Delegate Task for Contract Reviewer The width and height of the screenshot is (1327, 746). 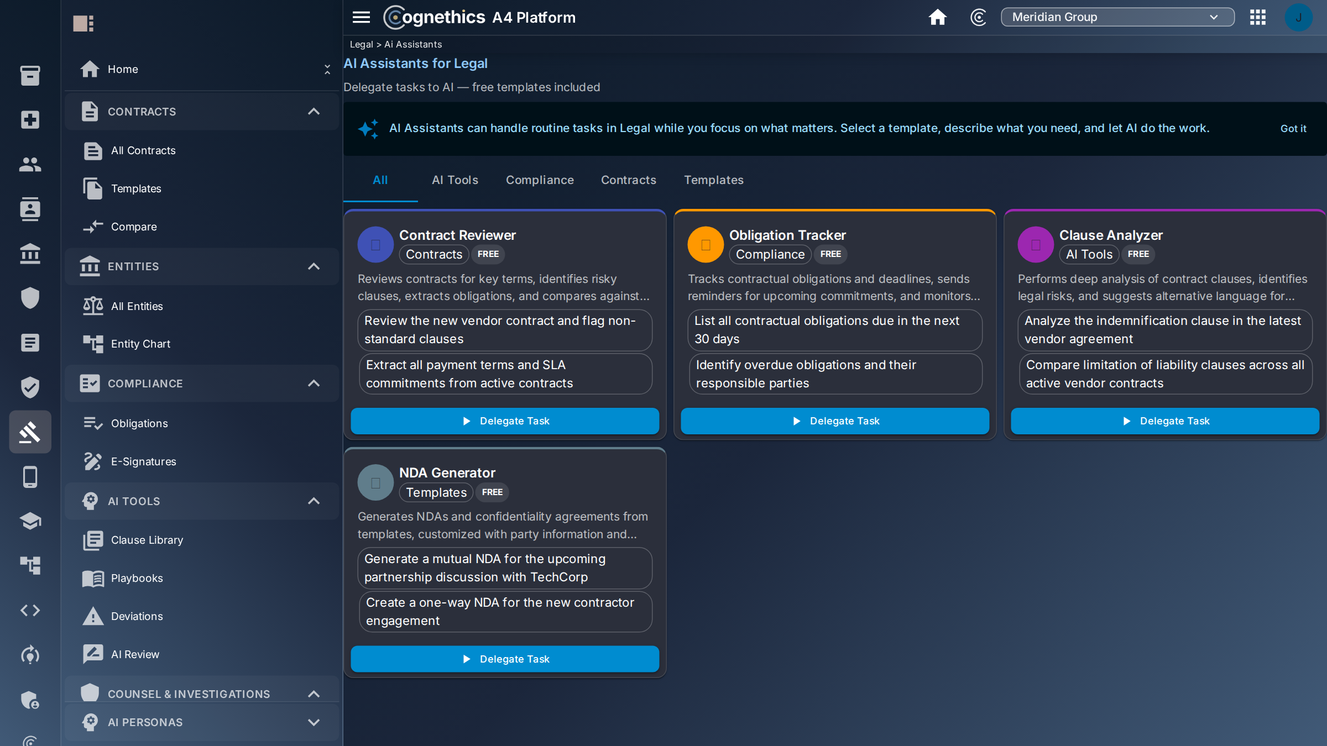point(504,421)
